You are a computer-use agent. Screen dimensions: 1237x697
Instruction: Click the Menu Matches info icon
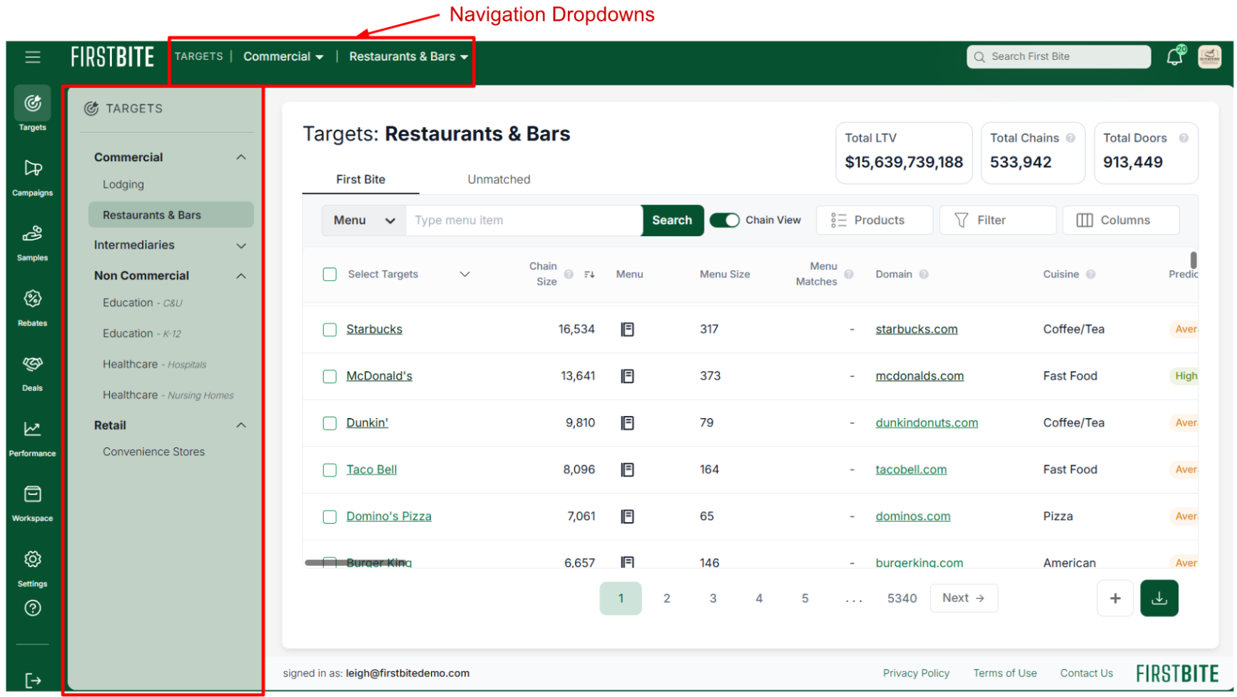click(x=850, y=275)
